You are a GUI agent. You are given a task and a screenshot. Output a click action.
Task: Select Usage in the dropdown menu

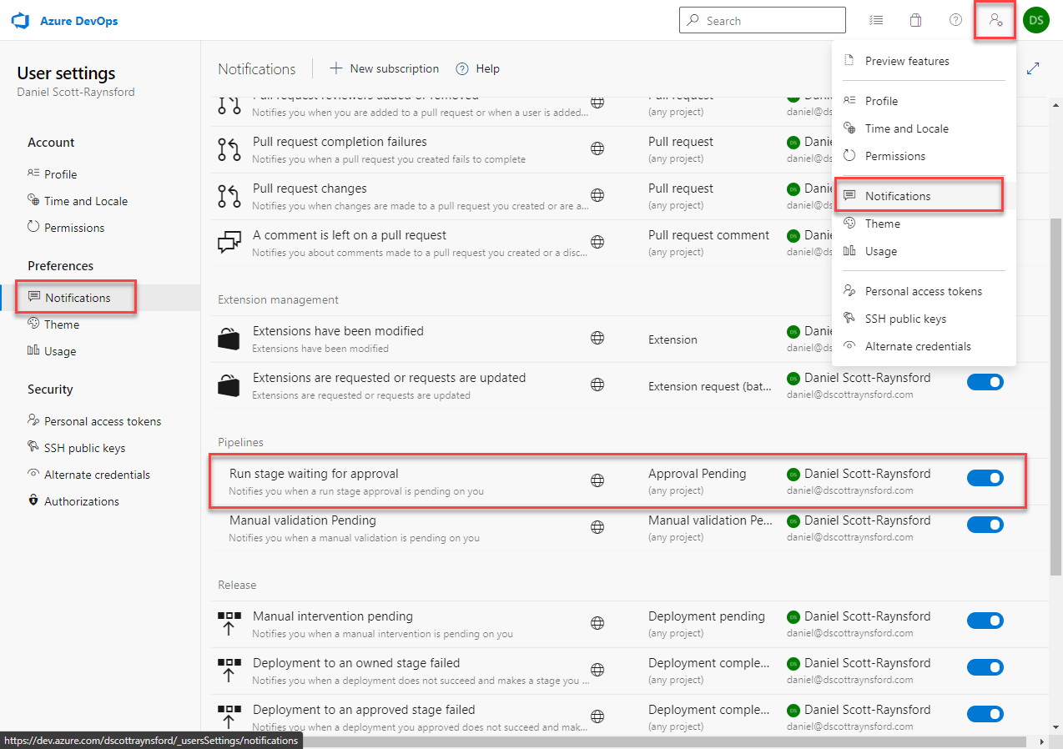tap(924, 251)
